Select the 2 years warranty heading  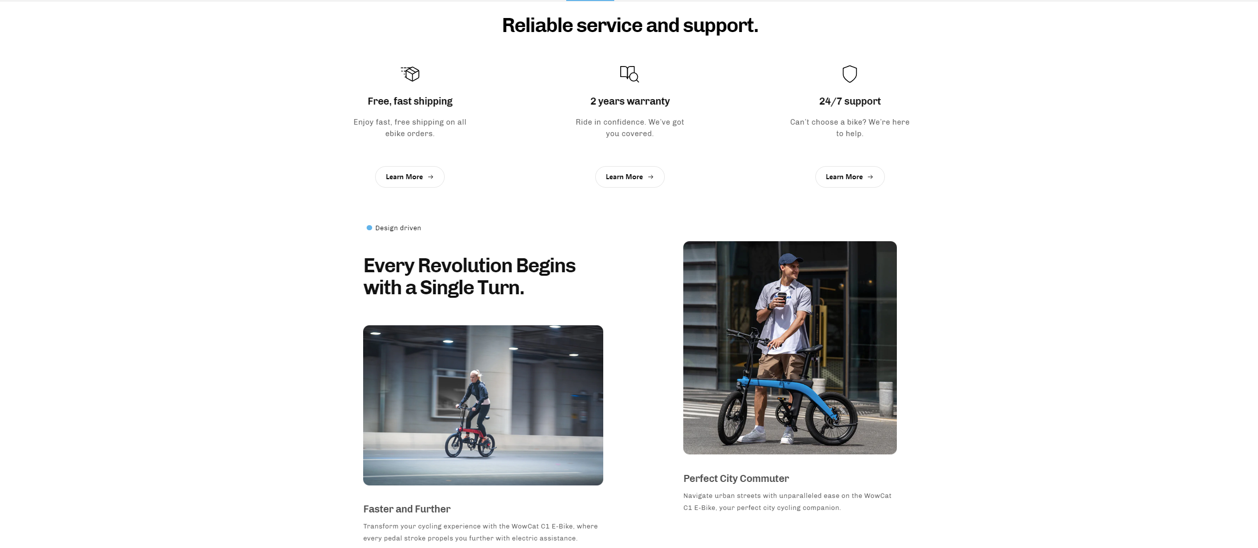click(x=630, y=101)
